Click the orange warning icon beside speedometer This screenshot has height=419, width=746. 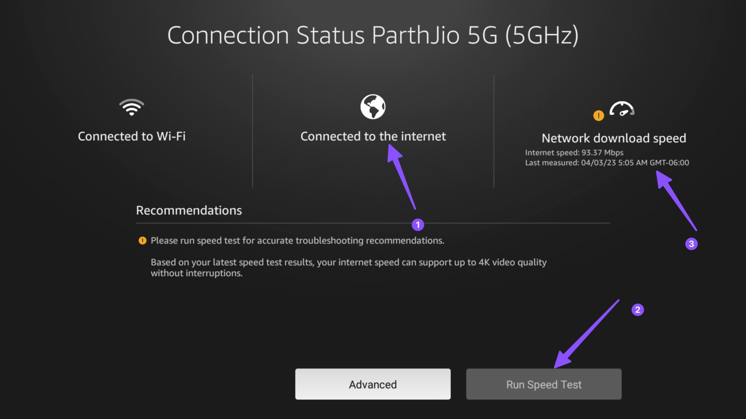pos(599,116)
